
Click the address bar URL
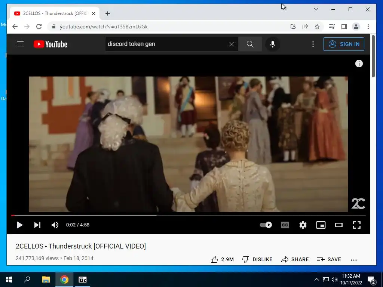point(104,27)
